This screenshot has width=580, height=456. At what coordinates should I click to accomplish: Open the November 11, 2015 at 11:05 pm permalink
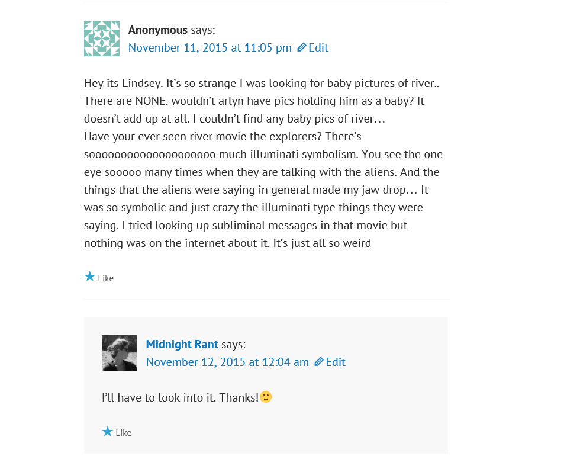coord(210,47)
